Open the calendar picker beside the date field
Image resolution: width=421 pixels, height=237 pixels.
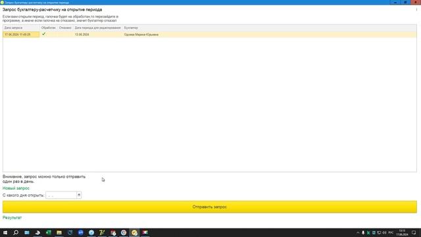tap(79, 195)
